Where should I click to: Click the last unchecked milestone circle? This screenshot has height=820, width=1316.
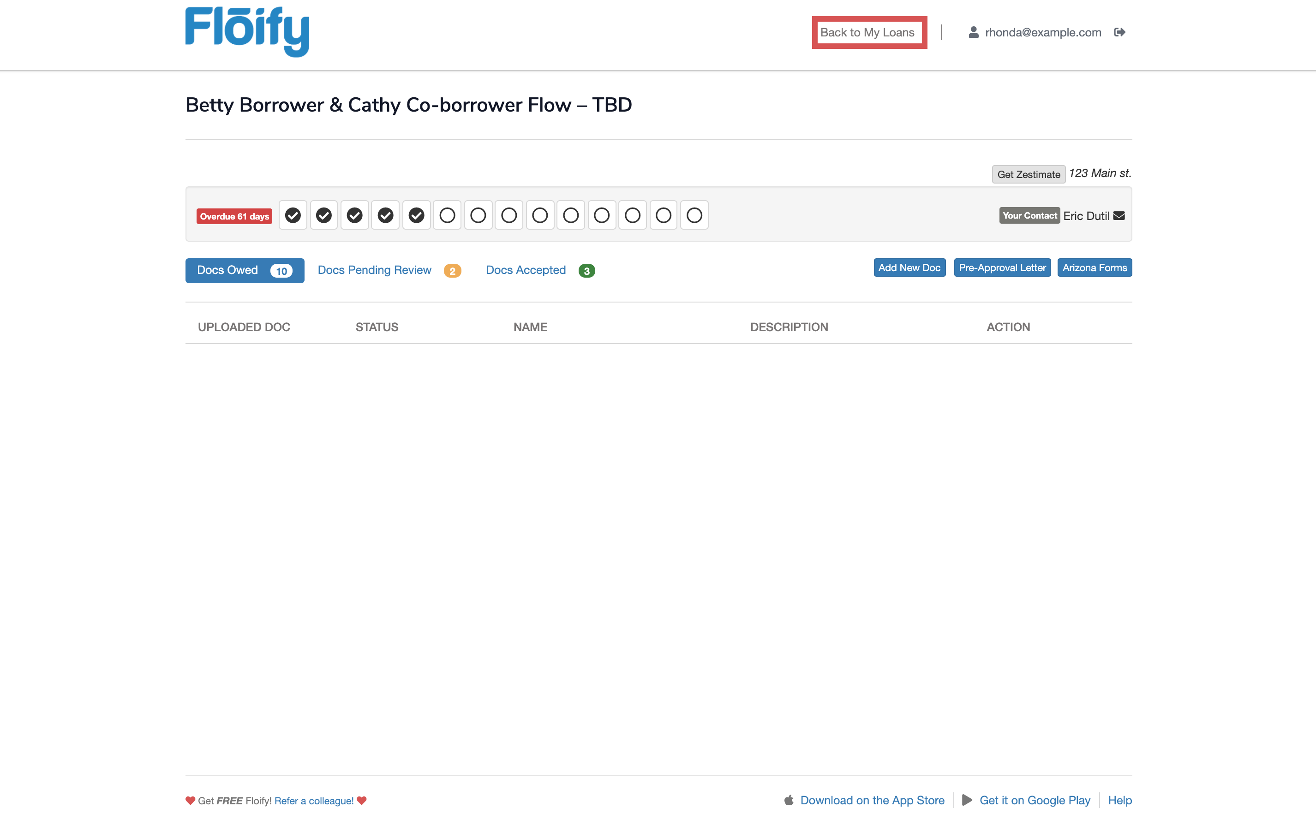(694, 215)
